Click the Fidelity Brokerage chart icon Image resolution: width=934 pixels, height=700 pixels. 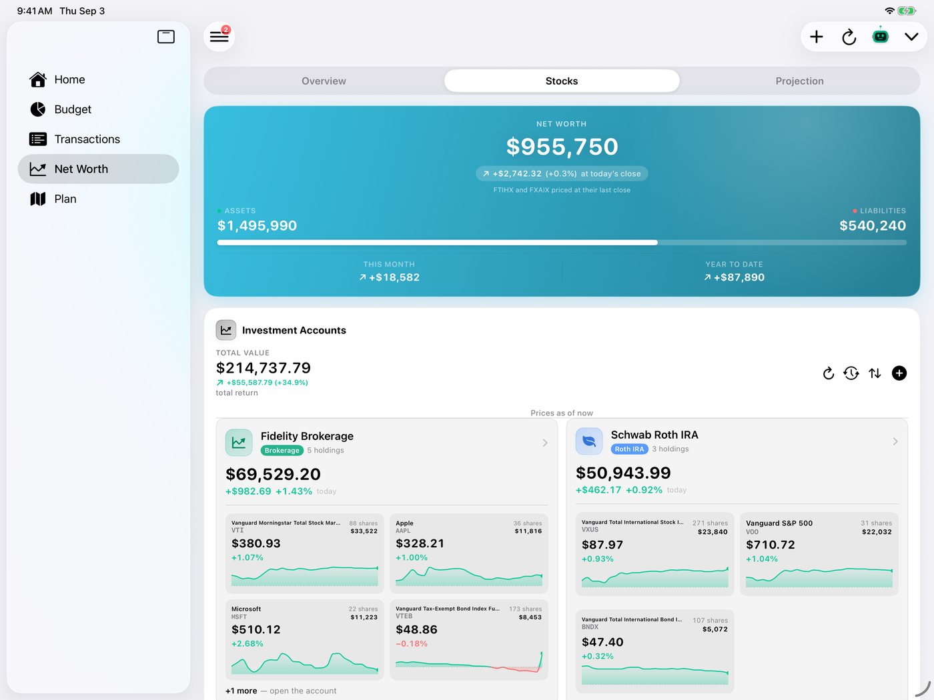pyautogui.click(x=239, y=443)
